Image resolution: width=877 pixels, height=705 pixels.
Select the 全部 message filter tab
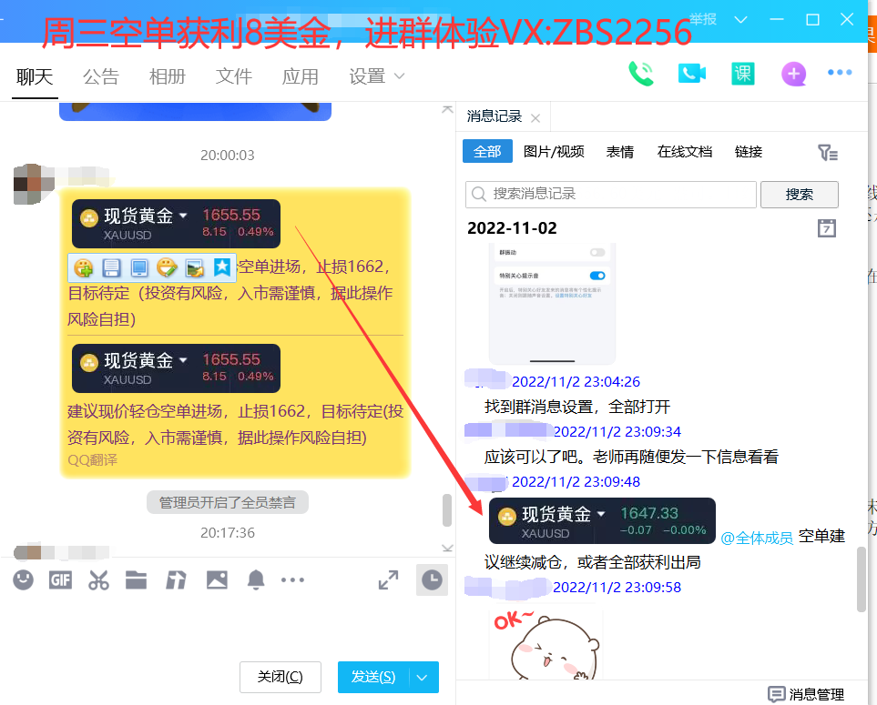487,151
